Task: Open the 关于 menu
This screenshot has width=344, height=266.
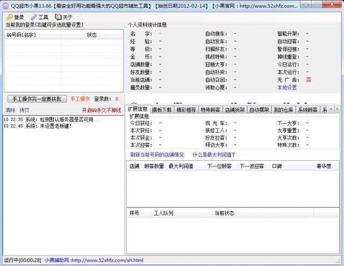Action: [64, 17]
